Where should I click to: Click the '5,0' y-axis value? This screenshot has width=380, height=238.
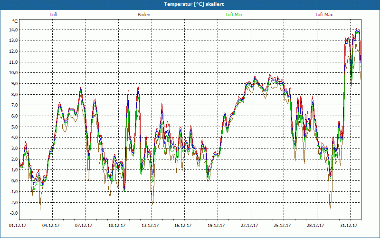[x=14, y=127]
